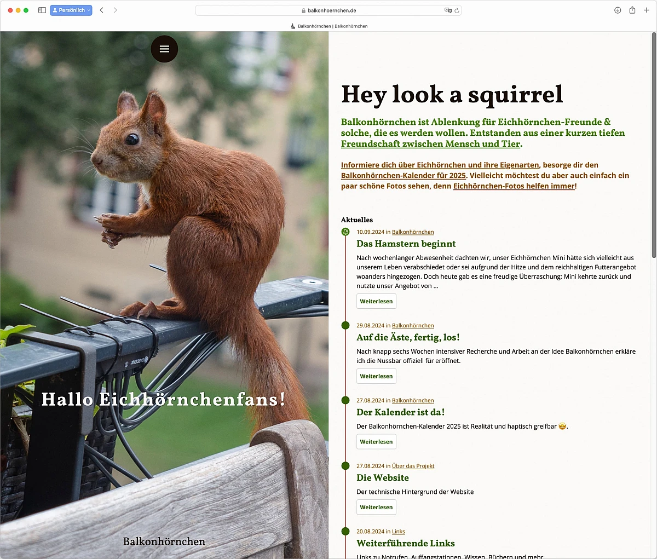Screen dimensions: 657x559
Task: Click the page's vertical scrollbar
Action: click(x=654, y=146)
